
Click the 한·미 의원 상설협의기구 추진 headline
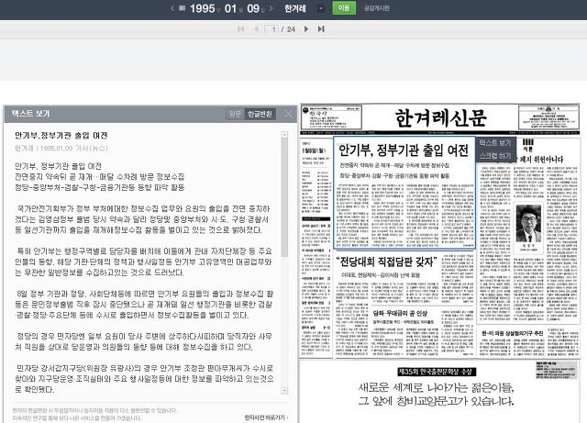coord(512,333)
